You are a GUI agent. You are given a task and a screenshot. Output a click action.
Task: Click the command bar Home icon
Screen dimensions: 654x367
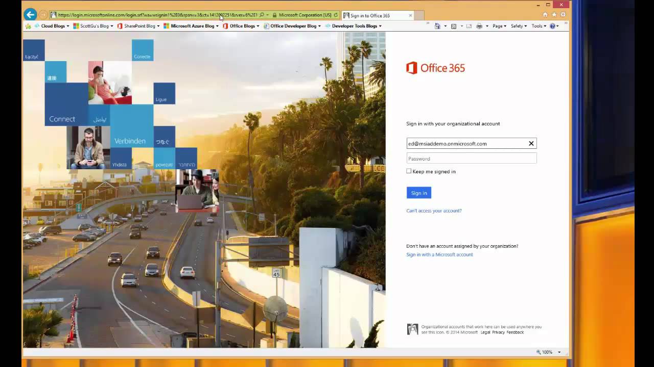437,26
